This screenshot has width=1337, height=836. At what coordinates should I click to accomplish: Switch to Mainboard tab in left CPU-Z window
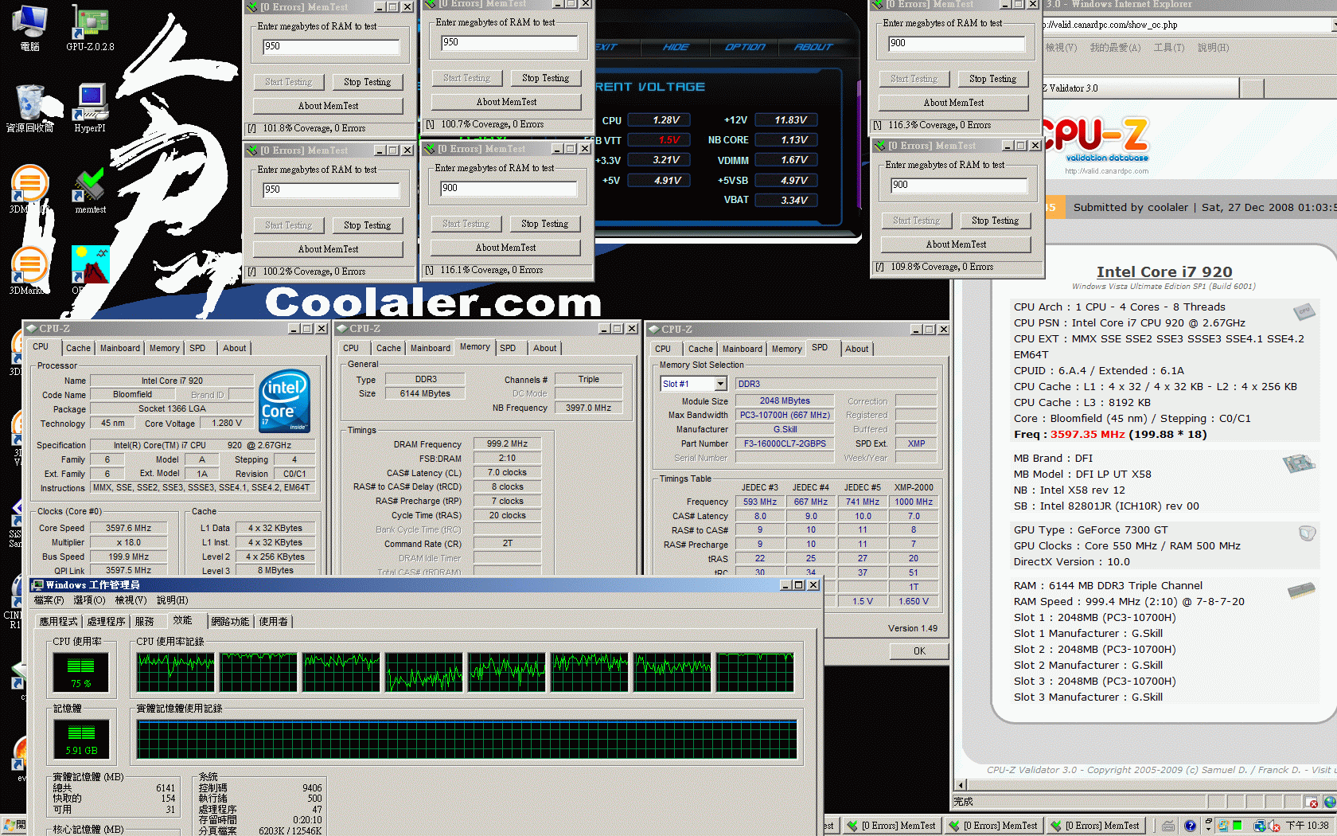[119, 348]
